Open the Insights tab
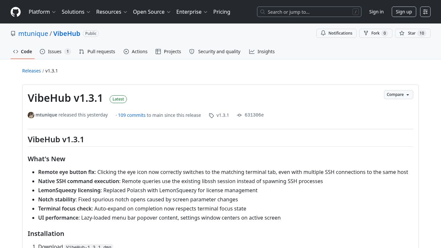This screenshot has height=248, width=441. (x=262, y=52)
